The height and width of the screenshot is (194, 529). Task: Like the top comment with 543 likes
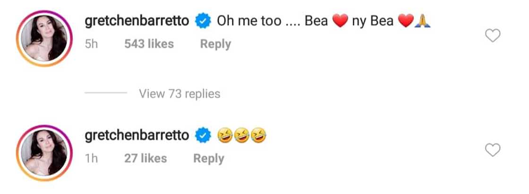coord(493,35)
